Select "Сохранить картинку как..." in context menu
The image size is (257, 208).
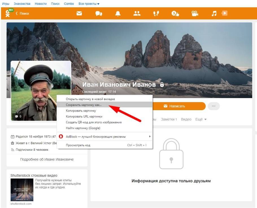84,105
